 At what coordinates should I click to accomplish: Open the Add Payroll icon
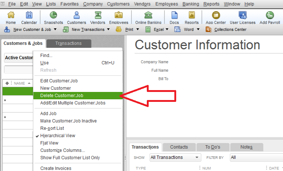270,15
